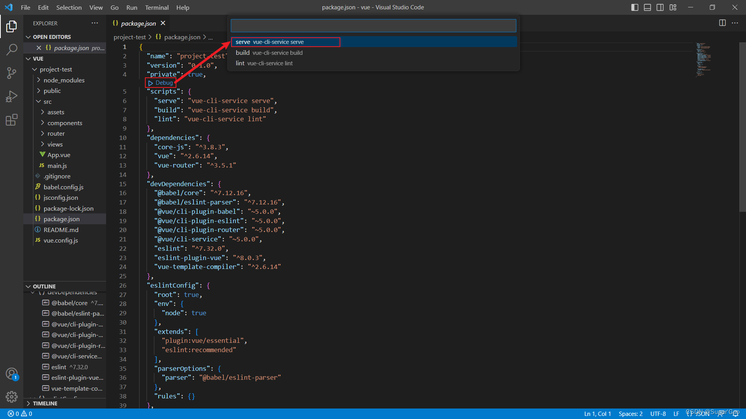Open the Edit menu
The width and height of the screenshot is (746, 419).
tap(43, 7)
